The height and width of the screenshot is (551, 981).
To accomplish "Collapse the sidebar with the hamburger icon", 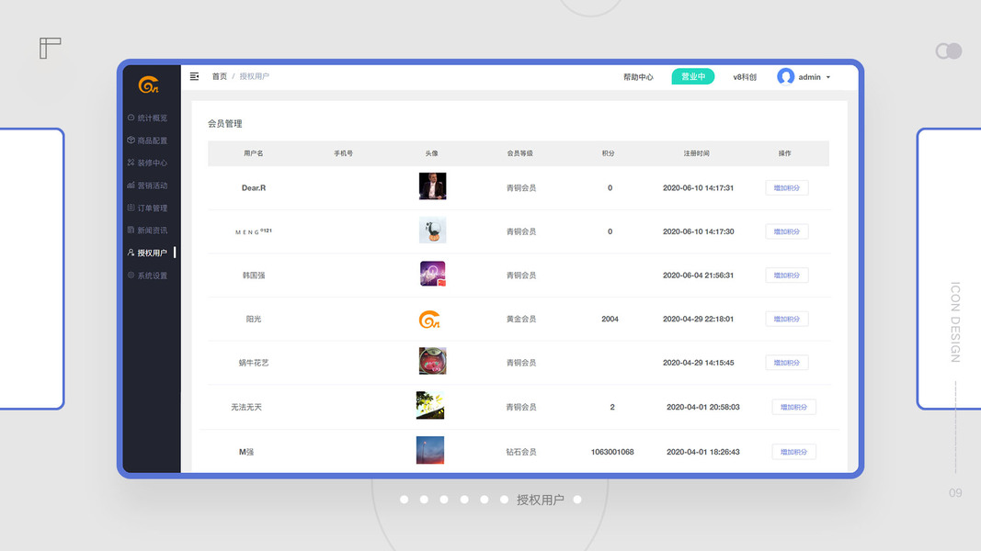I will 195,76.
